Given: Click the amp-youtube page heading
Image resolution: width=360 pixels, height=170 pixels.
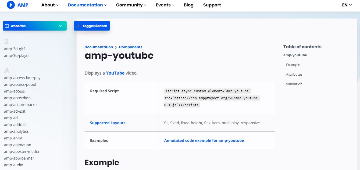Looking at the screenshot, I should tap(119, 56).
